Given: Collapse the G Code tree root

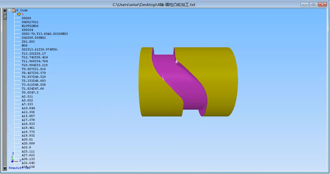Looking at the screenshot, I should click(x=9, y=10).
